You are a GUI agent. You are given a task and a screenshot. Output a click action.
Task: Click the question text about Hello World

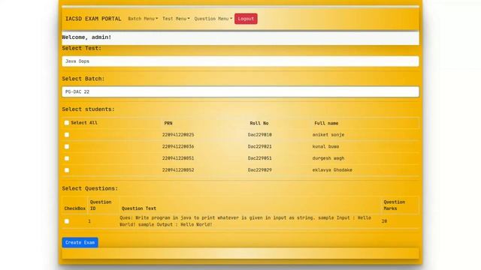(x=245, y=221)
